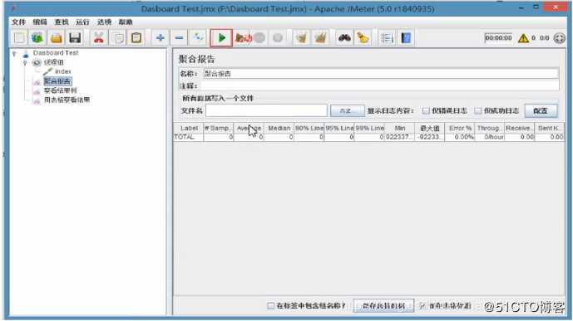Click the 文件名 filename field
The width and height of the screenshot is (573, 321).
tap(266, 111)
